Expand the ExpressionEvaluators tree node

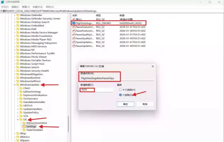pyautogui.click(x=18, y=95)
